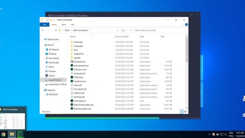Select the installapk.ico icon file

(72, 101)
